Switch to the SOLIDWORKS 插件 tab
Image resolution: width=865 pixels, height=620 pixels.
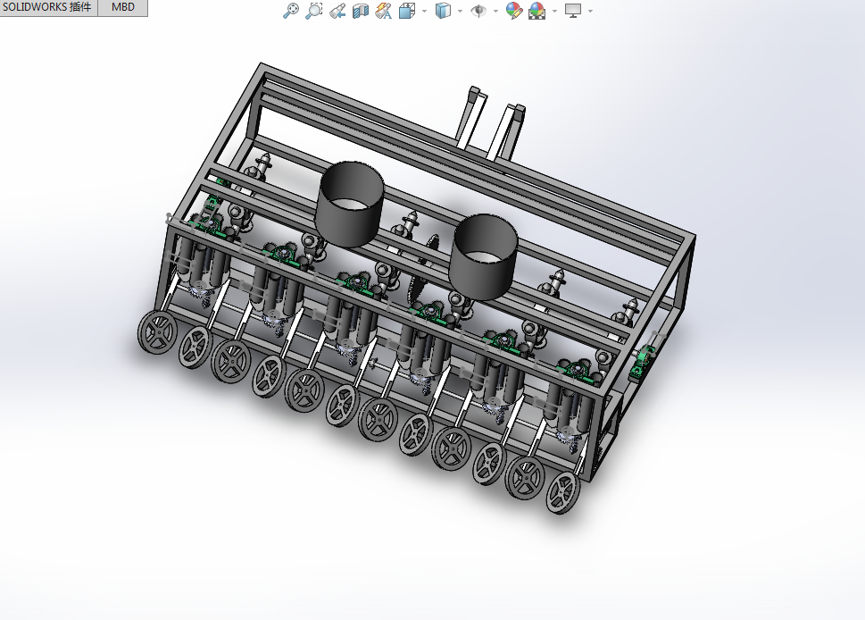coord(48,7)
